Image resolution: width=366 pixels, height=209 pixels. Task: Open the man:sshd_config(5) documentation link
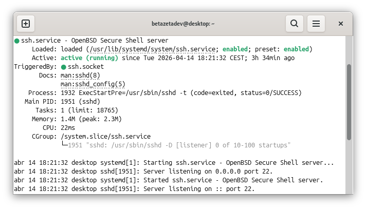pyautogui.click(x=93, y=84)
